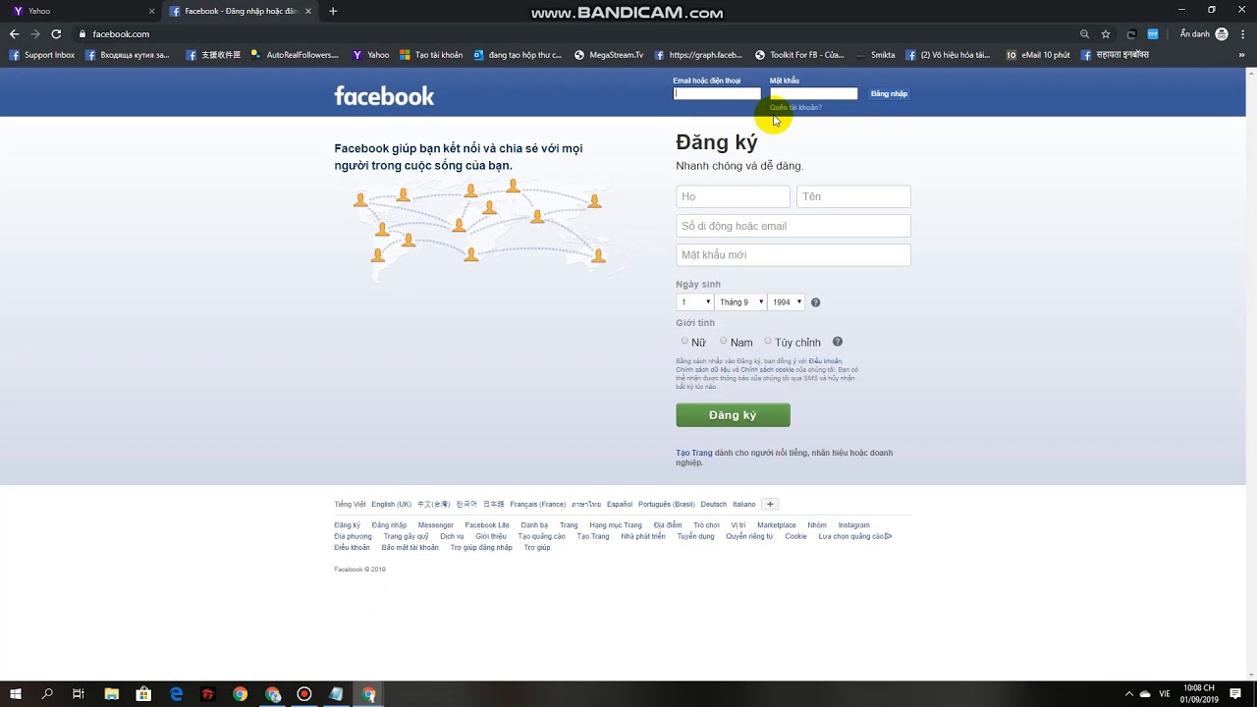Image resolution: width=1257 pixels, height=707 pixels.
Task: Click the gender help question mark icon
Action: pos(838,342)
